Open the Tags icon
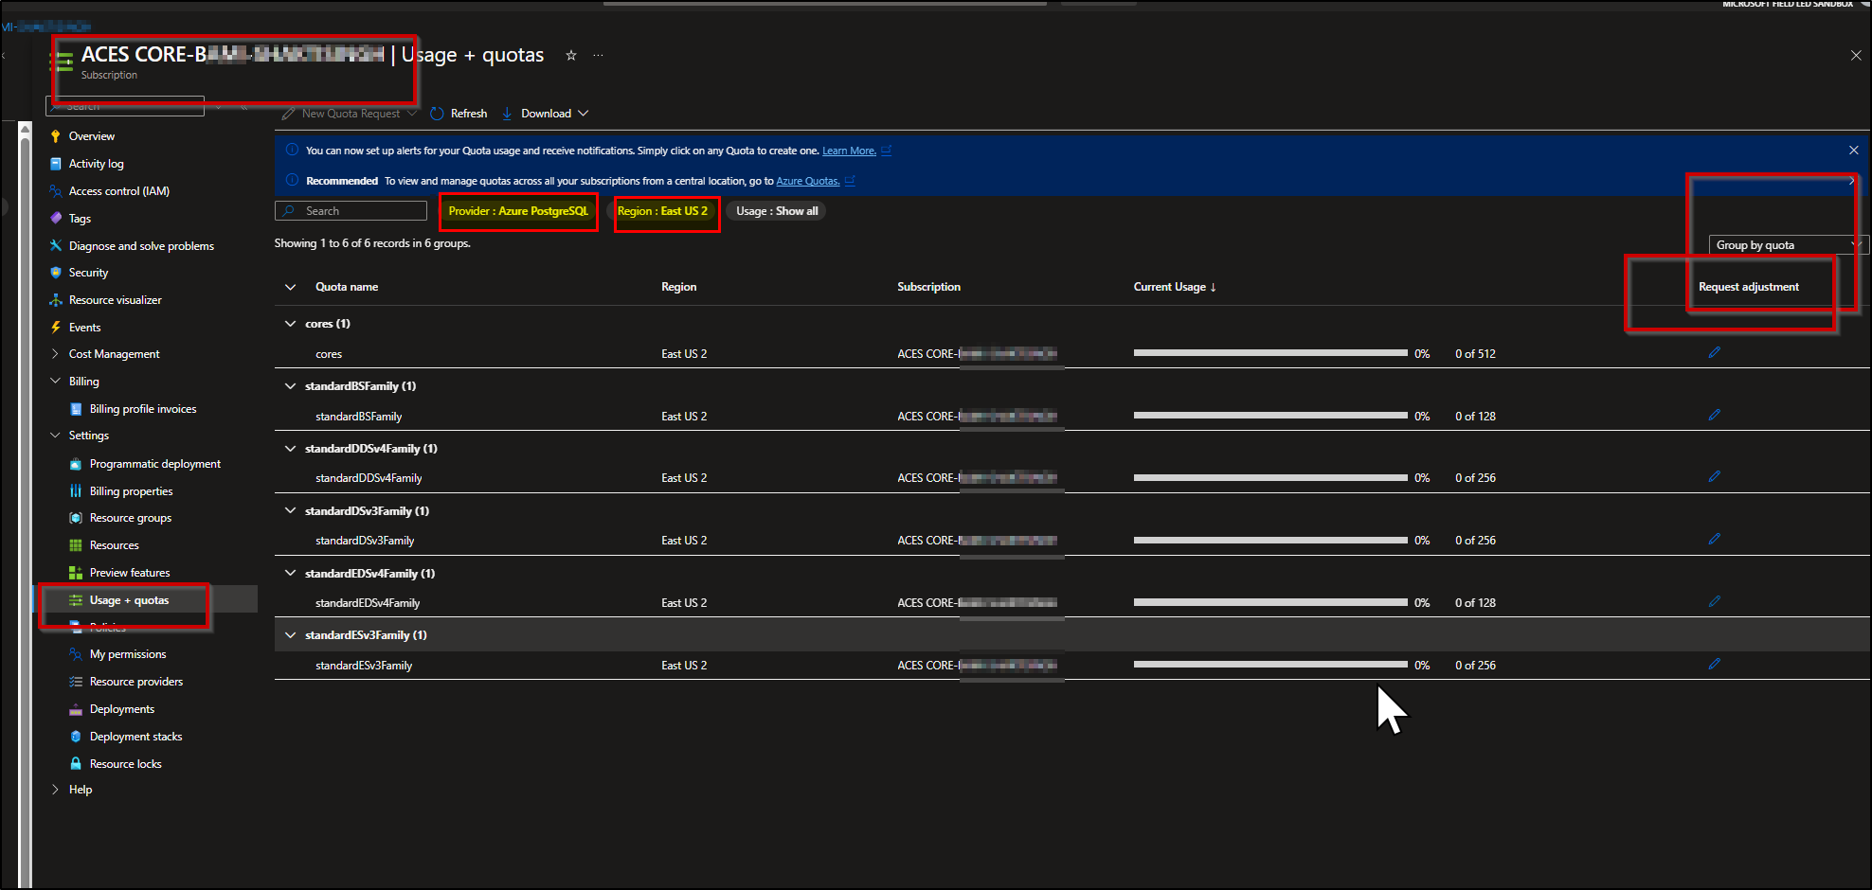This screenshot has height=890, width=1872. (x=56, y=219)
